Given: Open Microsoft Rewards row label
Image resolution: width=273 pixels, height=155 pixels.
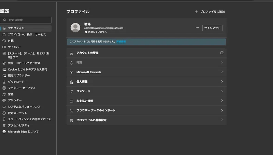Looking at the screenshot, I should [x=89, y=72].
